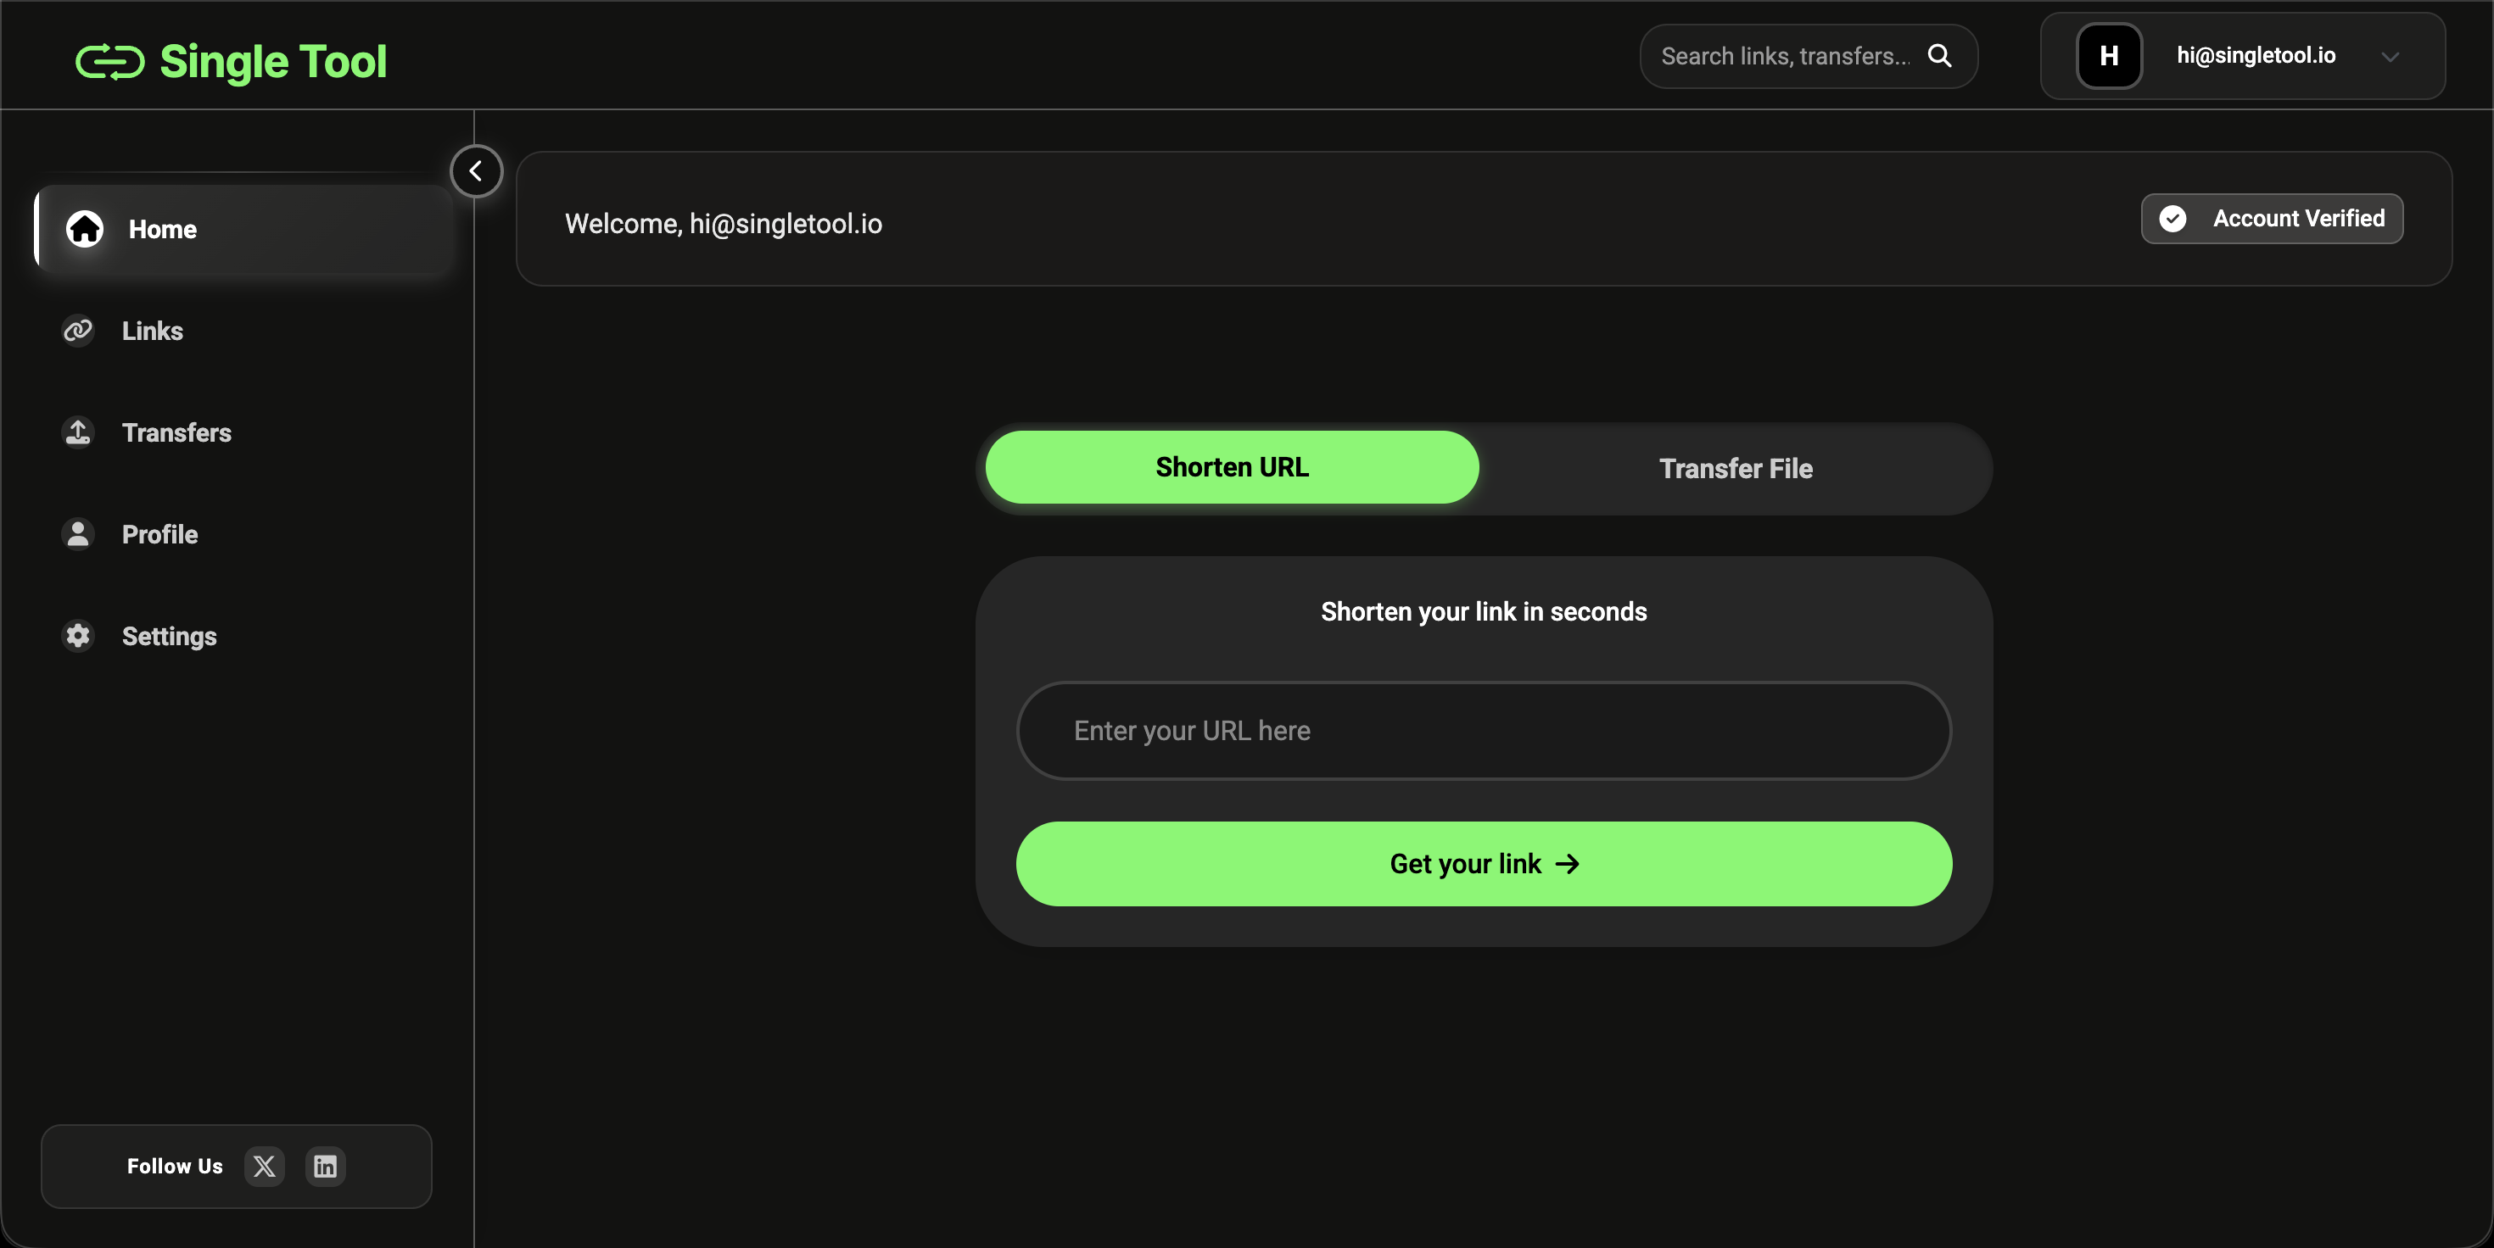Click the Single Tool logo icon
The height and width of the screenshot is (1248, 2494).
109,61
